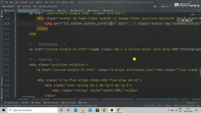Open the Bookmarks tool window on left sidebar
201x113 pixels.
2,94
